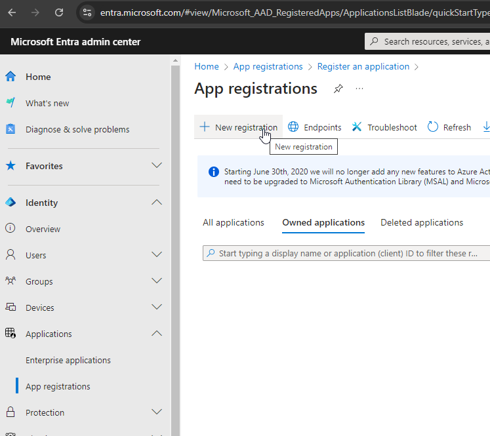Click the display name filter search box

click(x=346, y=253)
